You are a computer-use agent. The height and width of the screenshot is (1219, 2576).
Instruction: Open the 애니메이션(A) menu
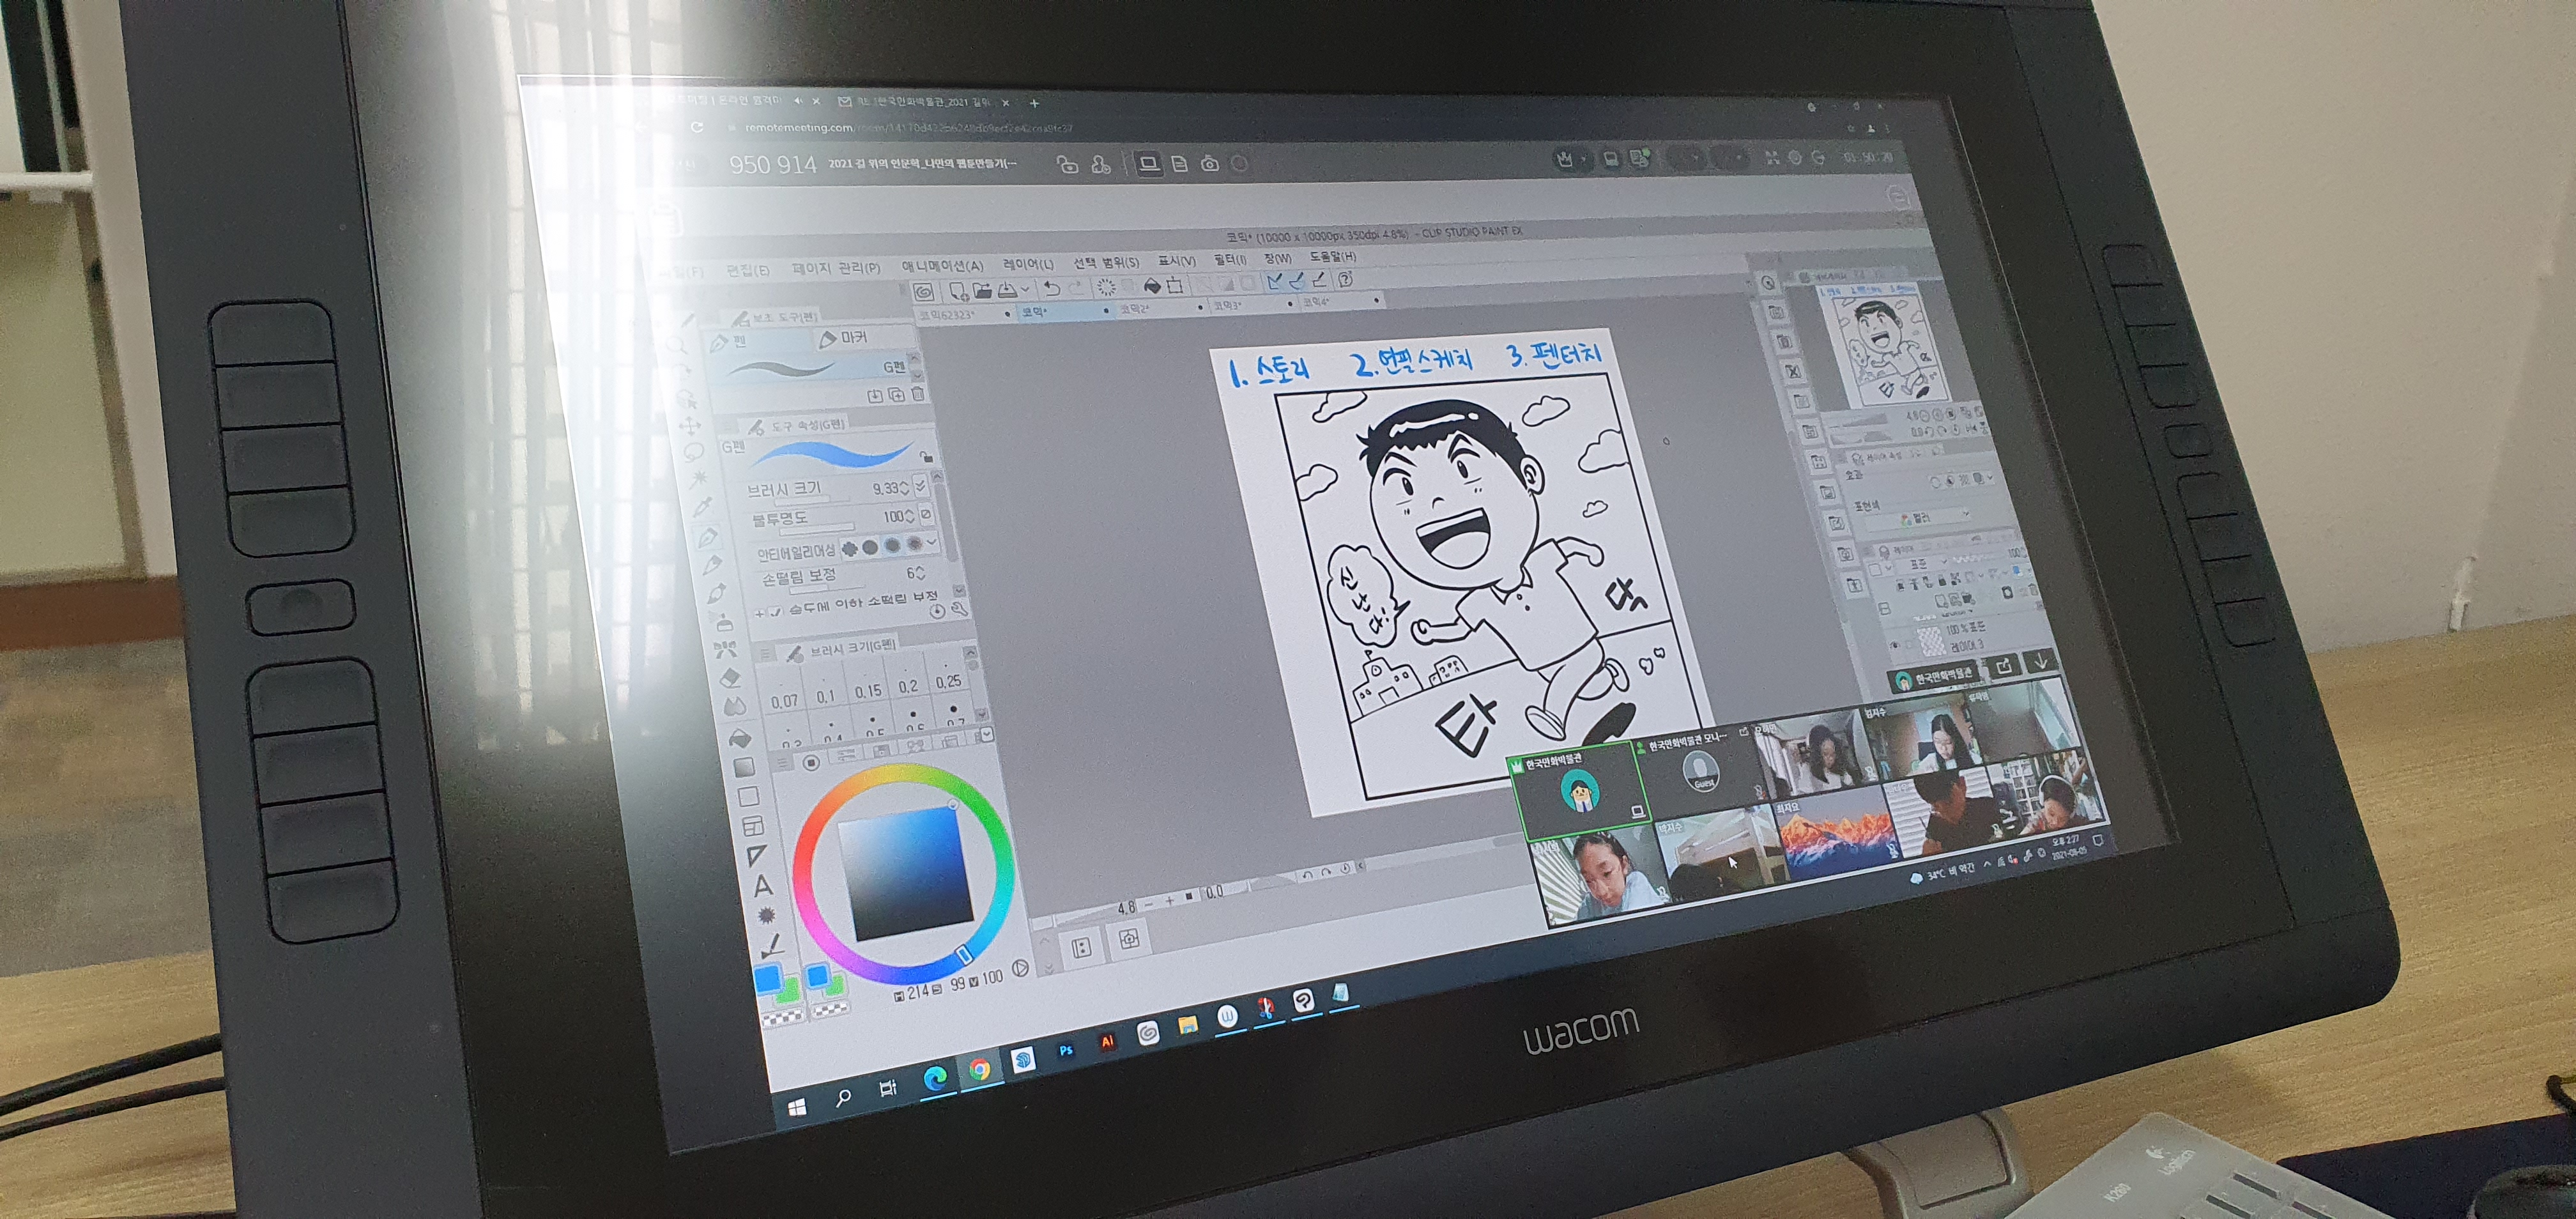(942, 266)
